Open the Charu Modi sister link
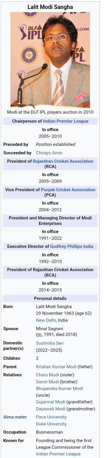 point(47,375)
